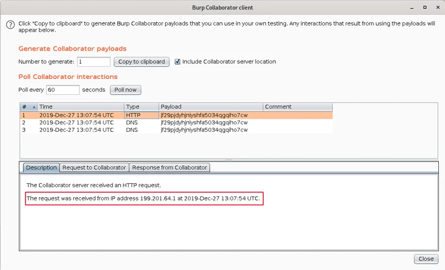Select the DNS type cell in row 3
Screen dimensions: 445x270
click(x=141, y=130)
